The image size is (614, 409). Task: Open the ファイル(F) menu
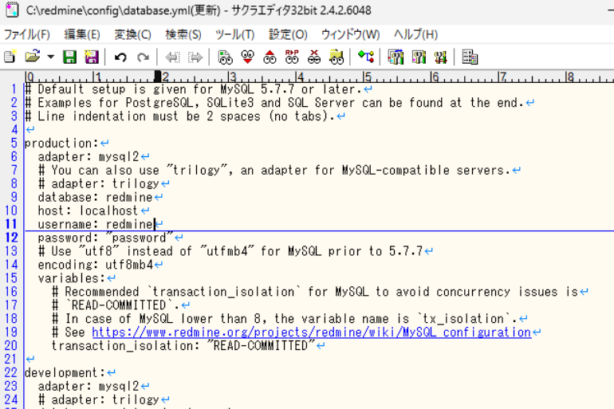[27, 34]
